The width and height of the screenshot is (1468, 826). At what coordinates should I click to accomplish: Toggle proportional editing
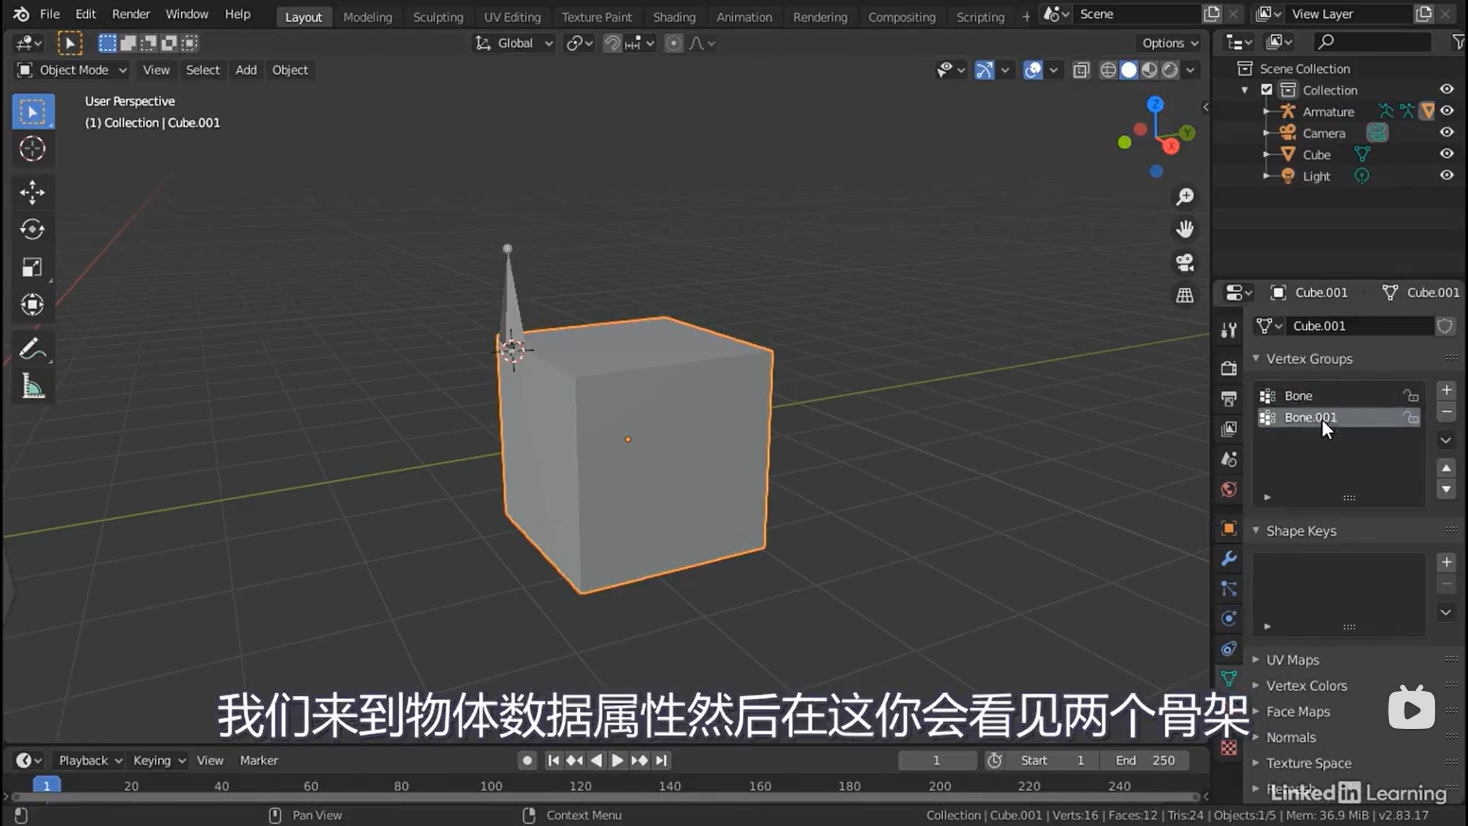tap(674, 44)
